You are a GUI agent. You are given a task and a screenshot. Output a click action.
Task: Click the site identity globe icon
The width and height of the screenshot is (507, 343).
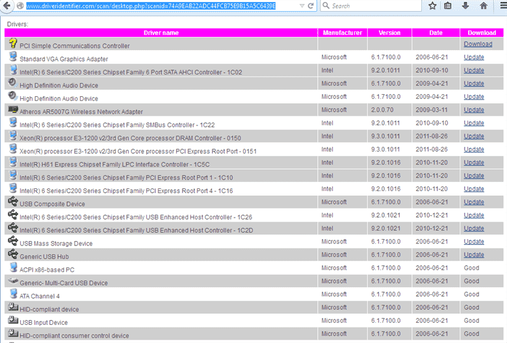pos(20,6)
